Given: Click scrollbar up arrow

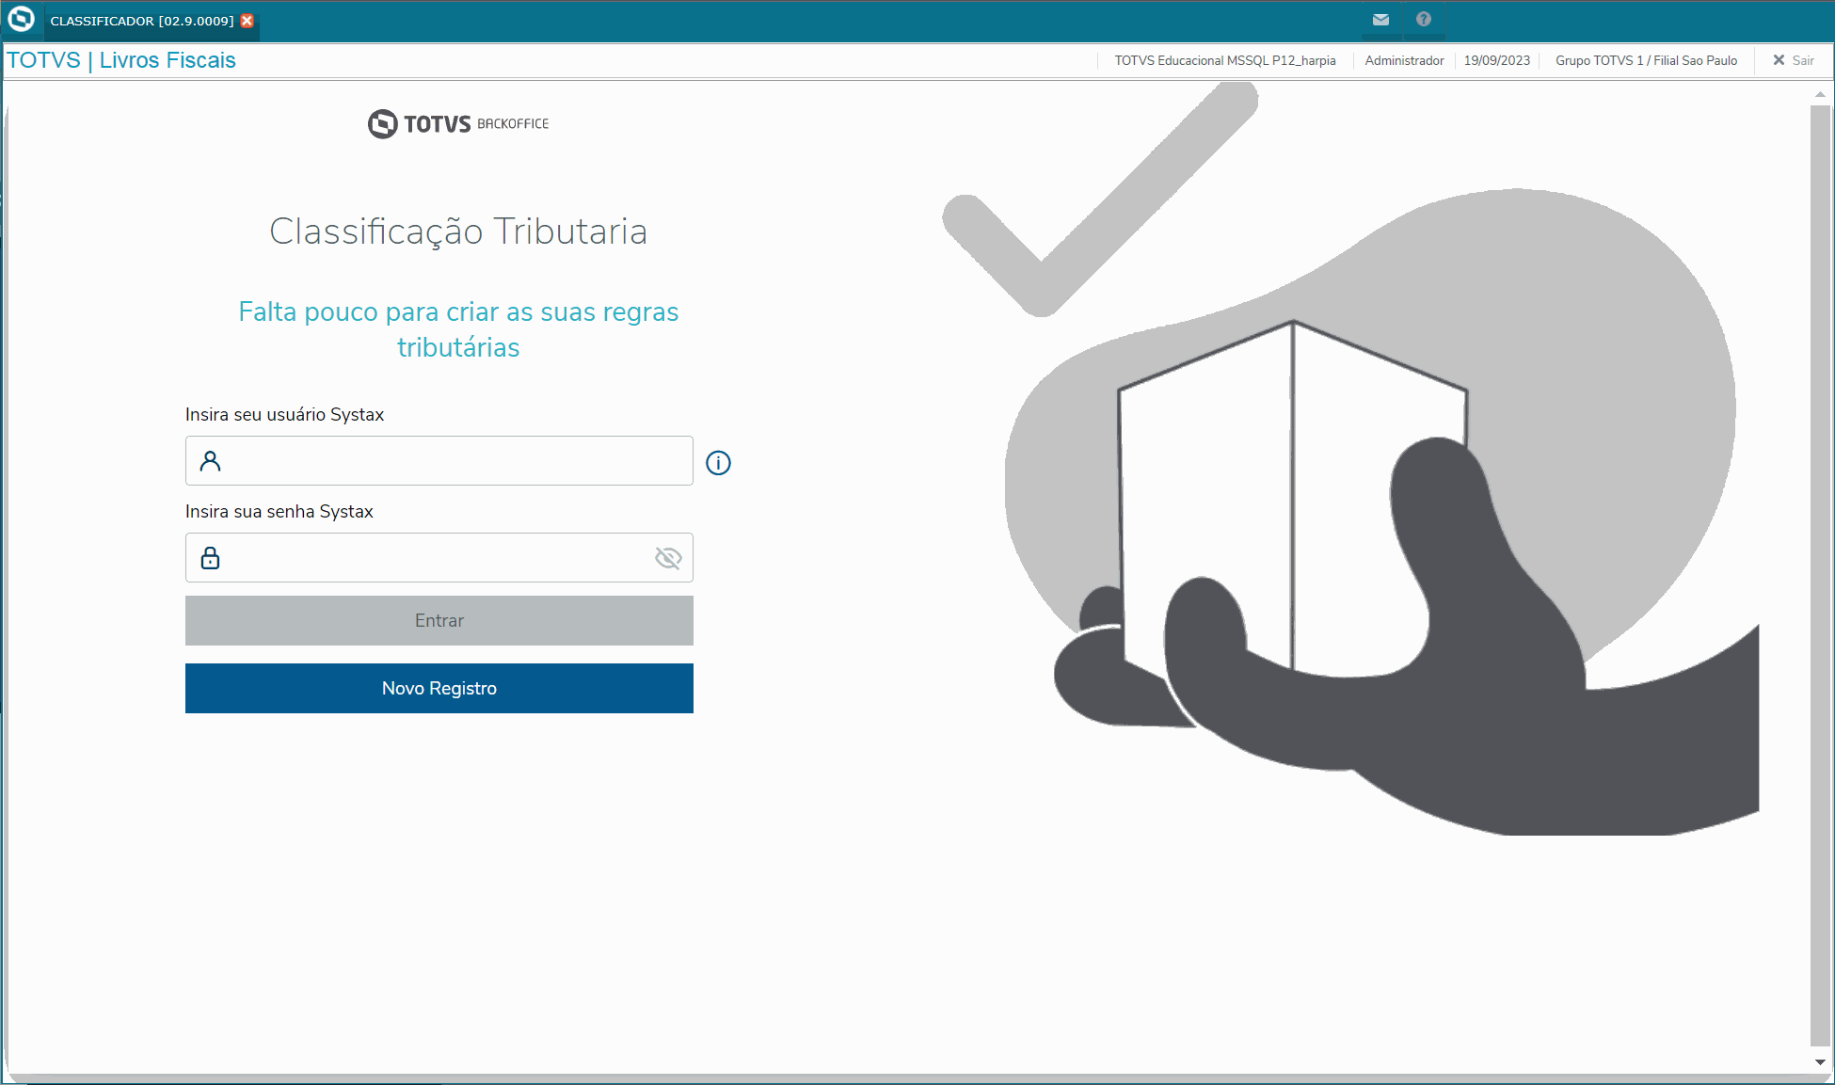Looking at the screenshot, I should click(x=1820, y=94).
